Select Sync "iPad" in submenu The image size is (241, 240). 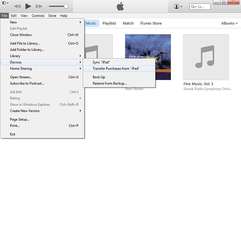pyautogui.click(x=119, y=62)
